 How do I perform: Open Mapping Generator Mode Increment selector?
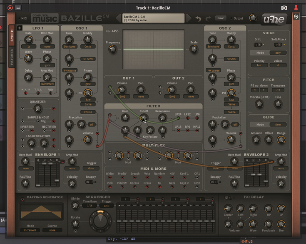[30, 230]
